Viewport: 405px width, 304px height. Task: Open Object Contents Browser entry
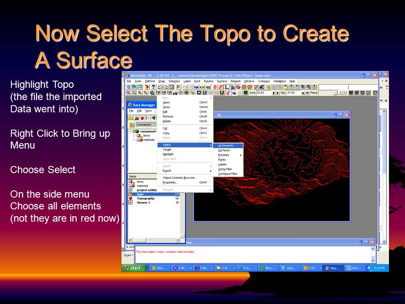[x=185, y=178]
